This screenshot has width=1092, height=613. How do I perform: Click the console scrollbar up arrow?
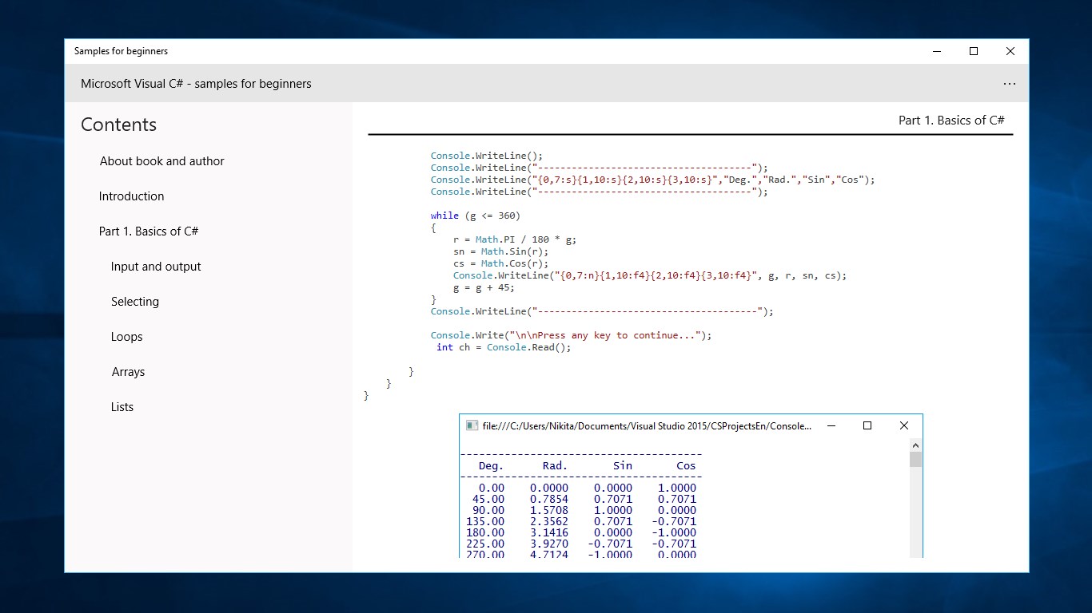pyautogui.click(x=915, y=444)
